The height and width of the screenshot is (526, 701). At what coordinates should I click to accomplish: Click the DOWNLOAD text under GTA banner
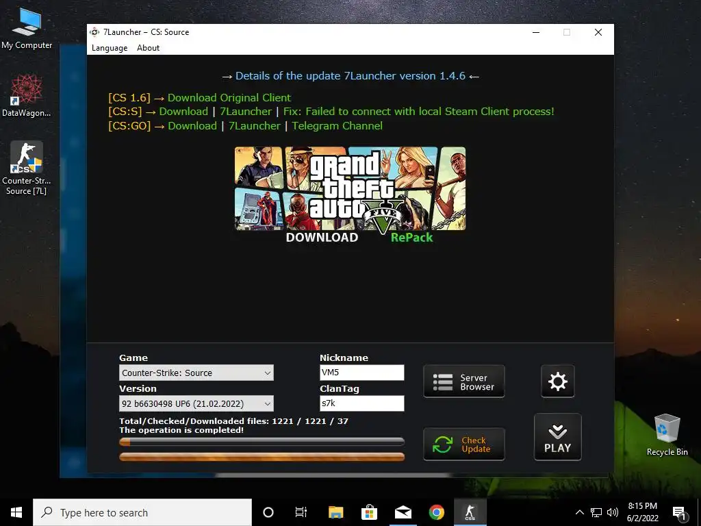(322, 238)
